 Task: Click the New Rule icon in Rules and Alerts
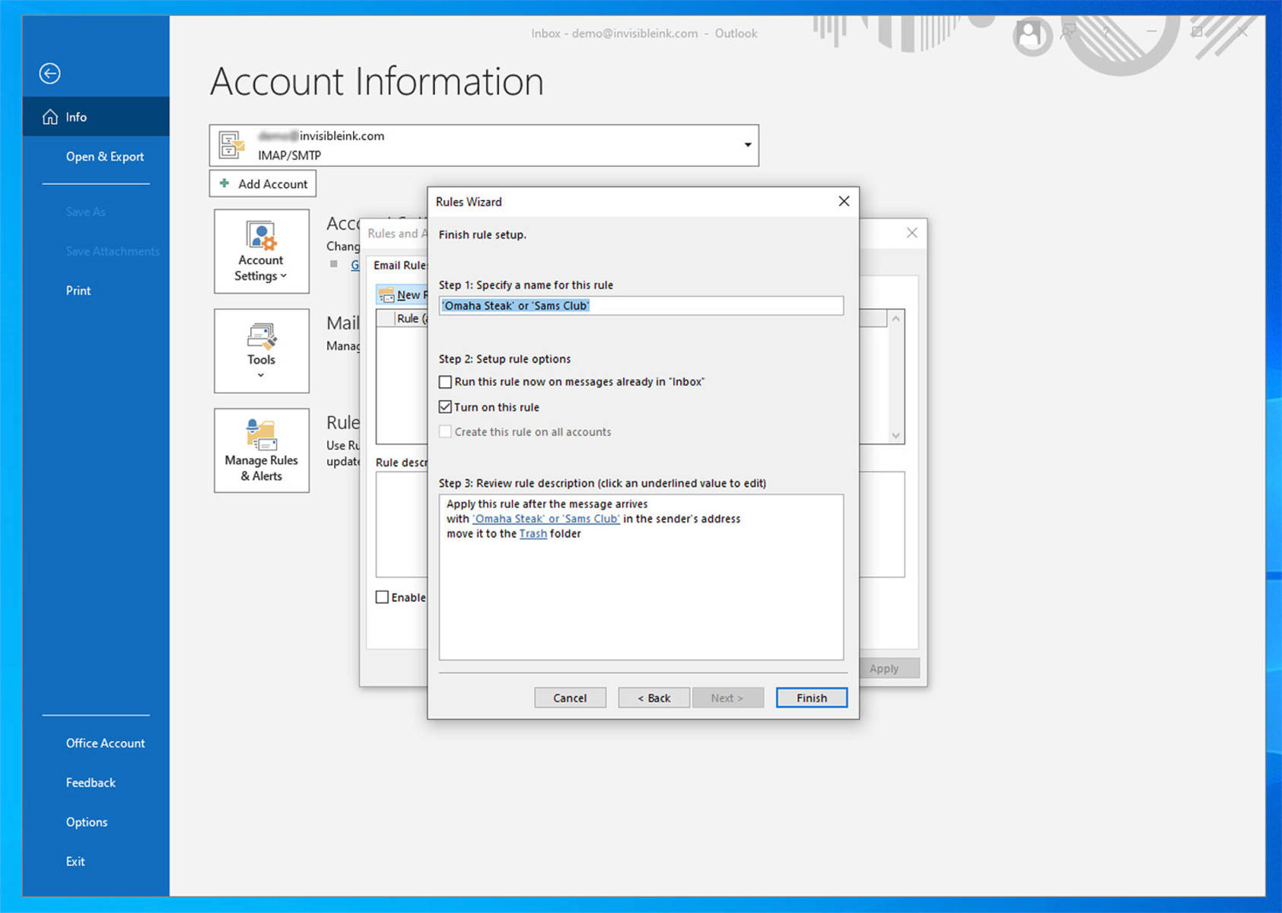387,295
